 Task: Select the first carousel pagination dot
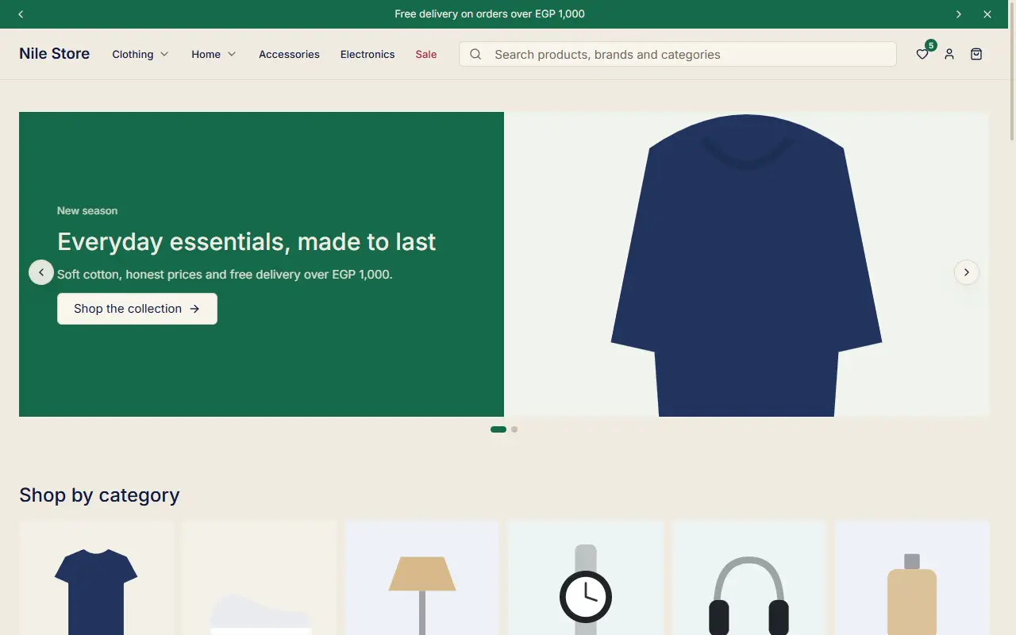tap(498, 429)
